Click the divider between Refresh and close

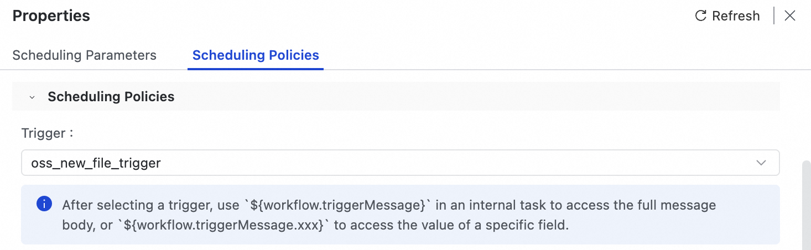tap(774, 16)
